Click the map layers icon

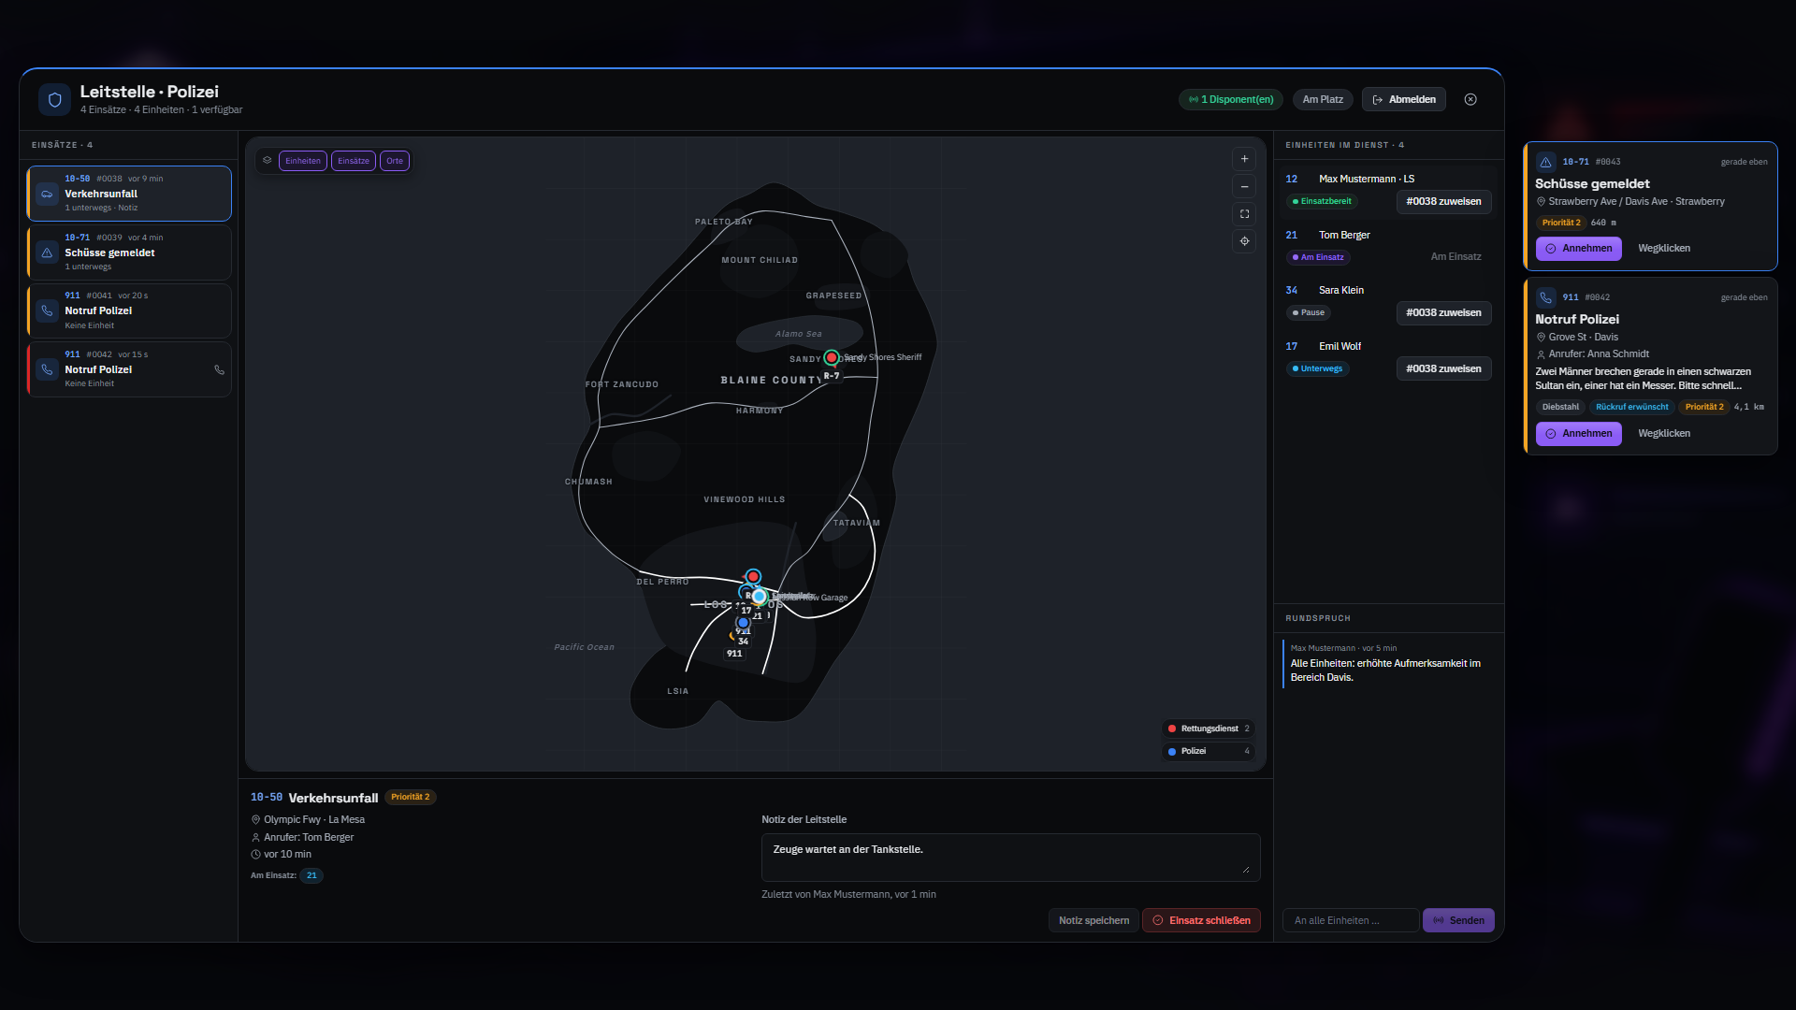click(267, 161)
